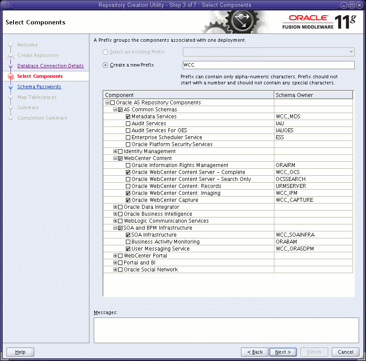Toggle the WebCenter Content group checkbox

click(x=120, y=158)
